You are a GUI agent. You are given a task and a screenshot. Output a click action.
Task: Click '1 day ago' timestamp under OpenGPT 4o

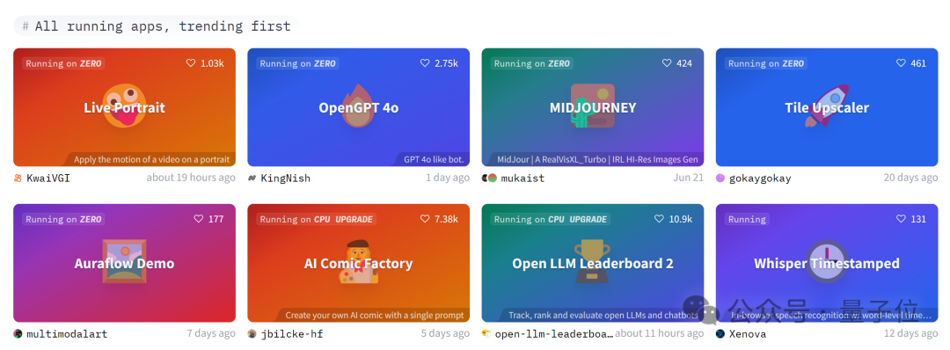tap(448, 178)
